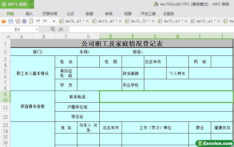Switch to the 开始 ribbon tab
Image resolution: width=234 pixels, height=147 pixels.
click(10, 14)
